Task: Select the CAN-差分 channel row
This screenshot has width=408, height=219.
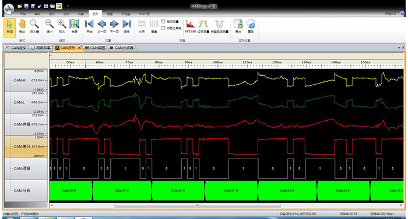Action: pos(26,146)
